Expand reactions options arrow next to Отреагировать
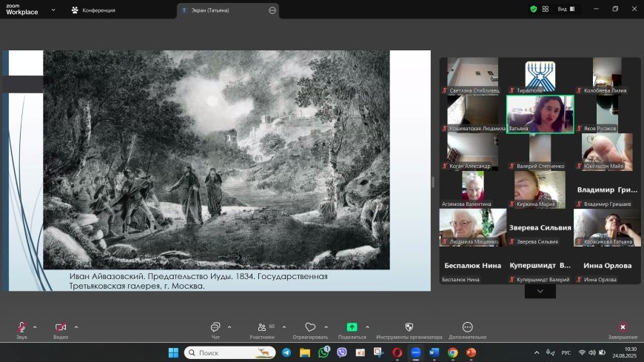This screenshot has height=362, width=644. click(326, 327)
